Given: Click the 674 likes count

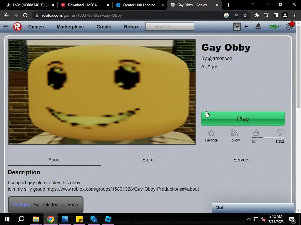Looking at the screenshot, I should point(255,142).
